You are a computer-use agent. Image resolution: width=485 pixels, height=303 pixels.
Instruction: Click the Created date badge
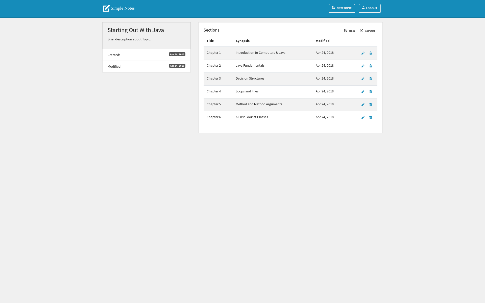click(177, 54)
